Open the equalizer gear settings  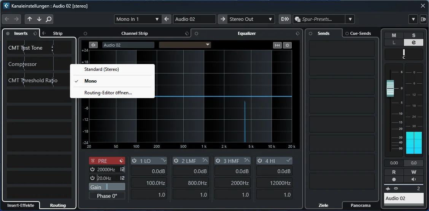[x=287, y=45]
